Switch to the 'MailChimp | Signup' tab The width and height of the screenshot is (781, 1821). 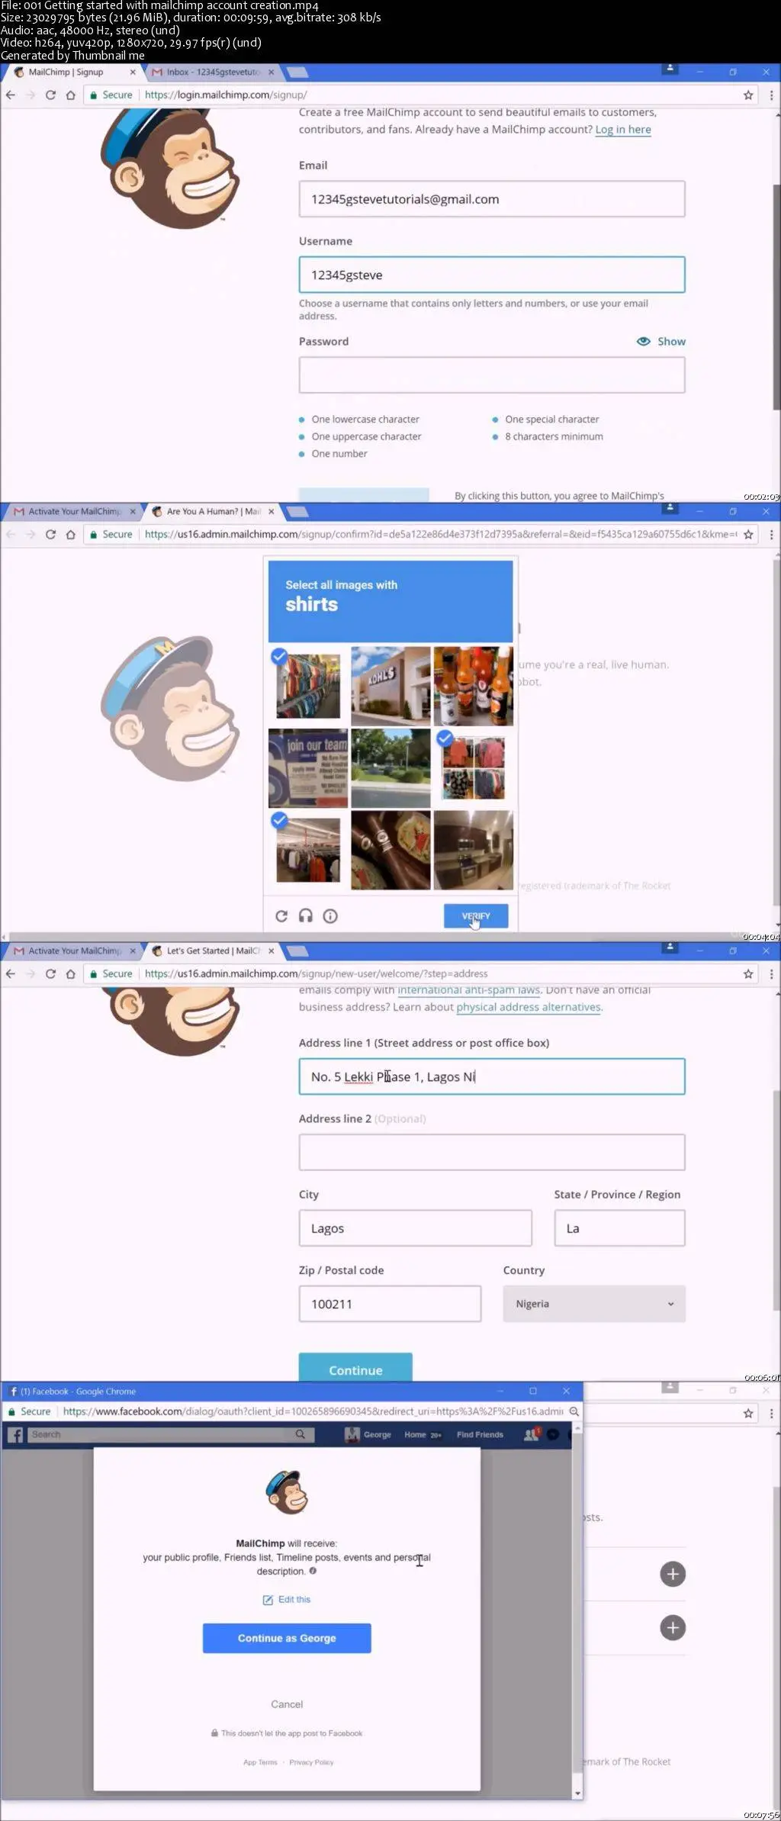pos(73,72)
